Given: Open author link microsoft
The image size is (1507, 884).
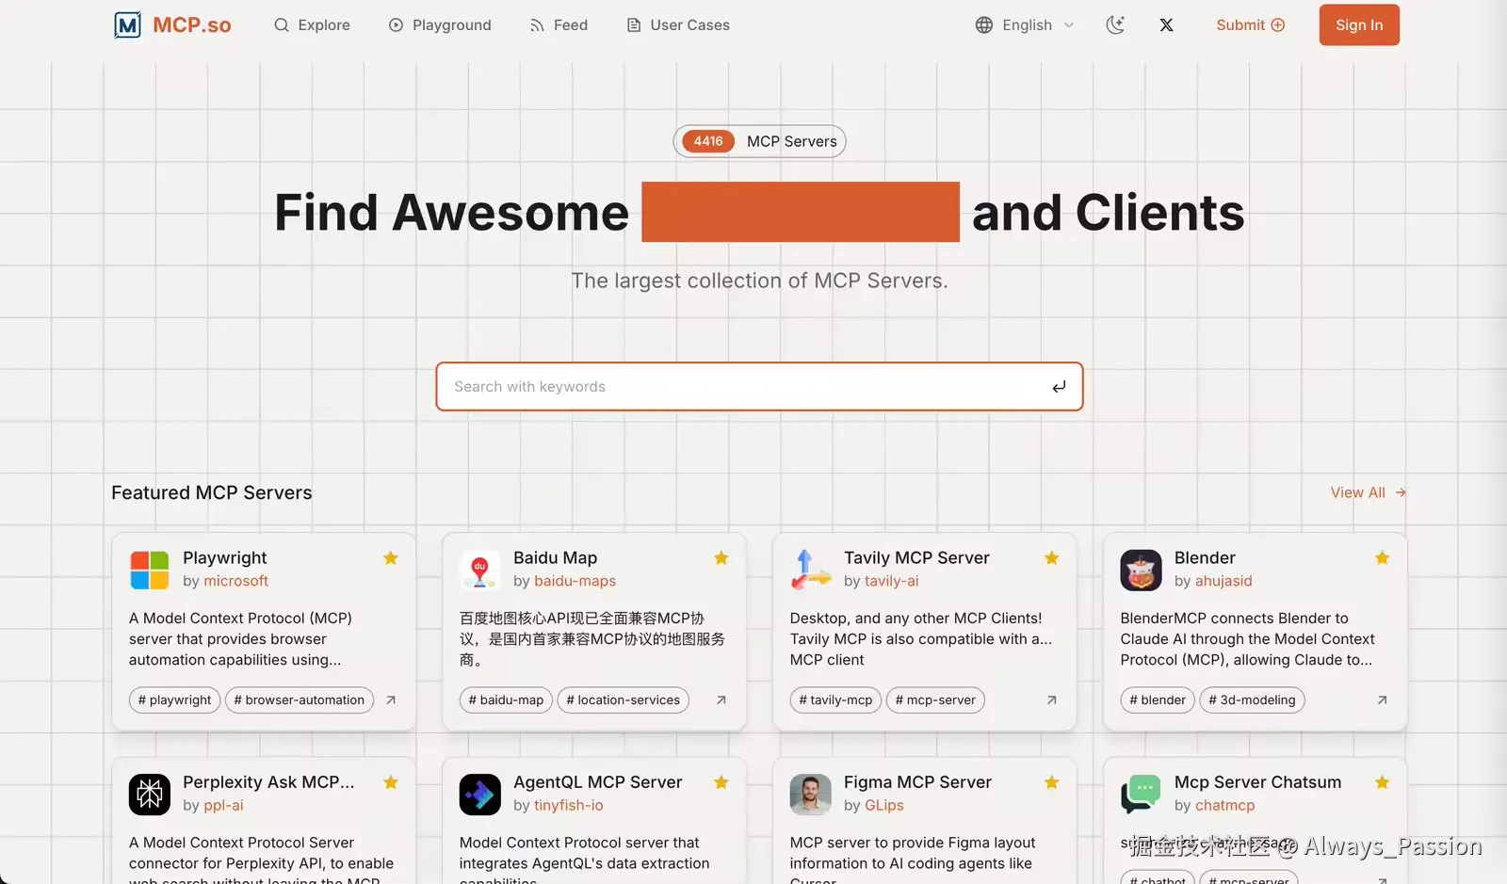Looking at the screenshot, I should click(236, 581).
